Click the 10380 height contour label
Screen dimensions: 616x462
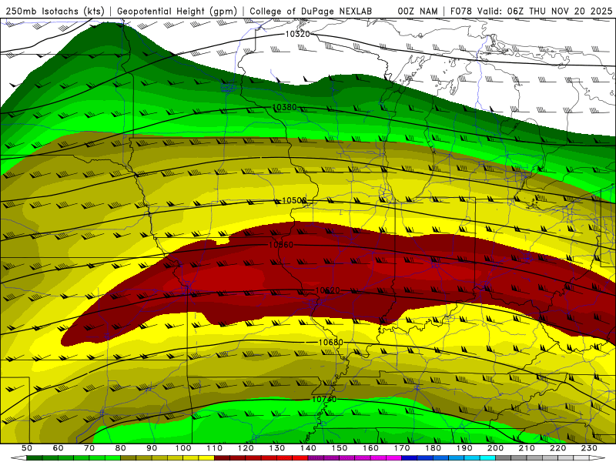[x=284, y=107]
